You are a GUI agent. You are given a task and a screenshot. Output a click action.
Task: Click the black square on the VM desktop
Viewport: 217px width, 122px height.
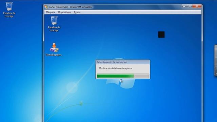[161, 35]
